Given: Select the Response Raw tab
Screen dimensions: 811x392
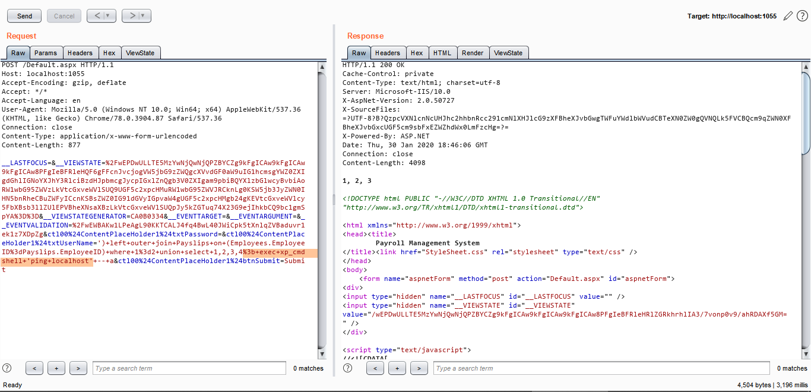Looking at the screenshot, I should (359, 53).
